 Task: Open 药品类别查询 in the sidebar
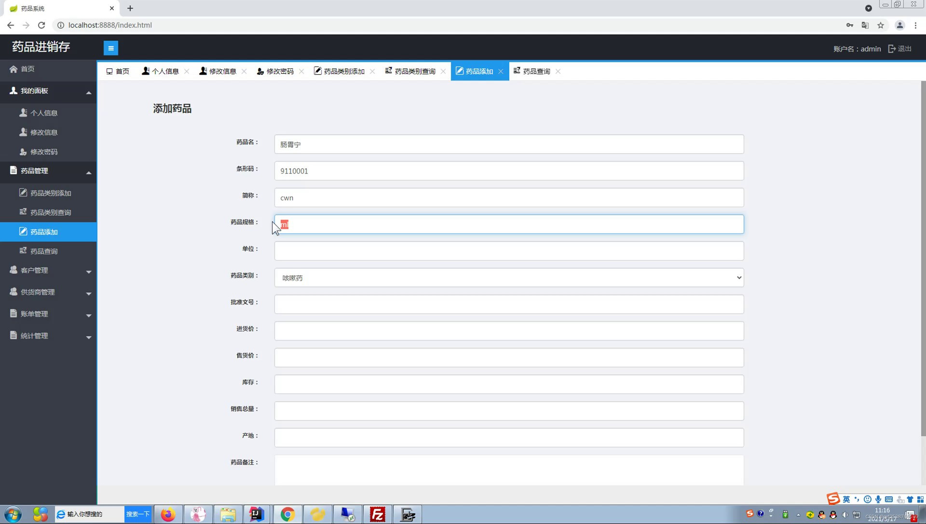coord(48,212)
